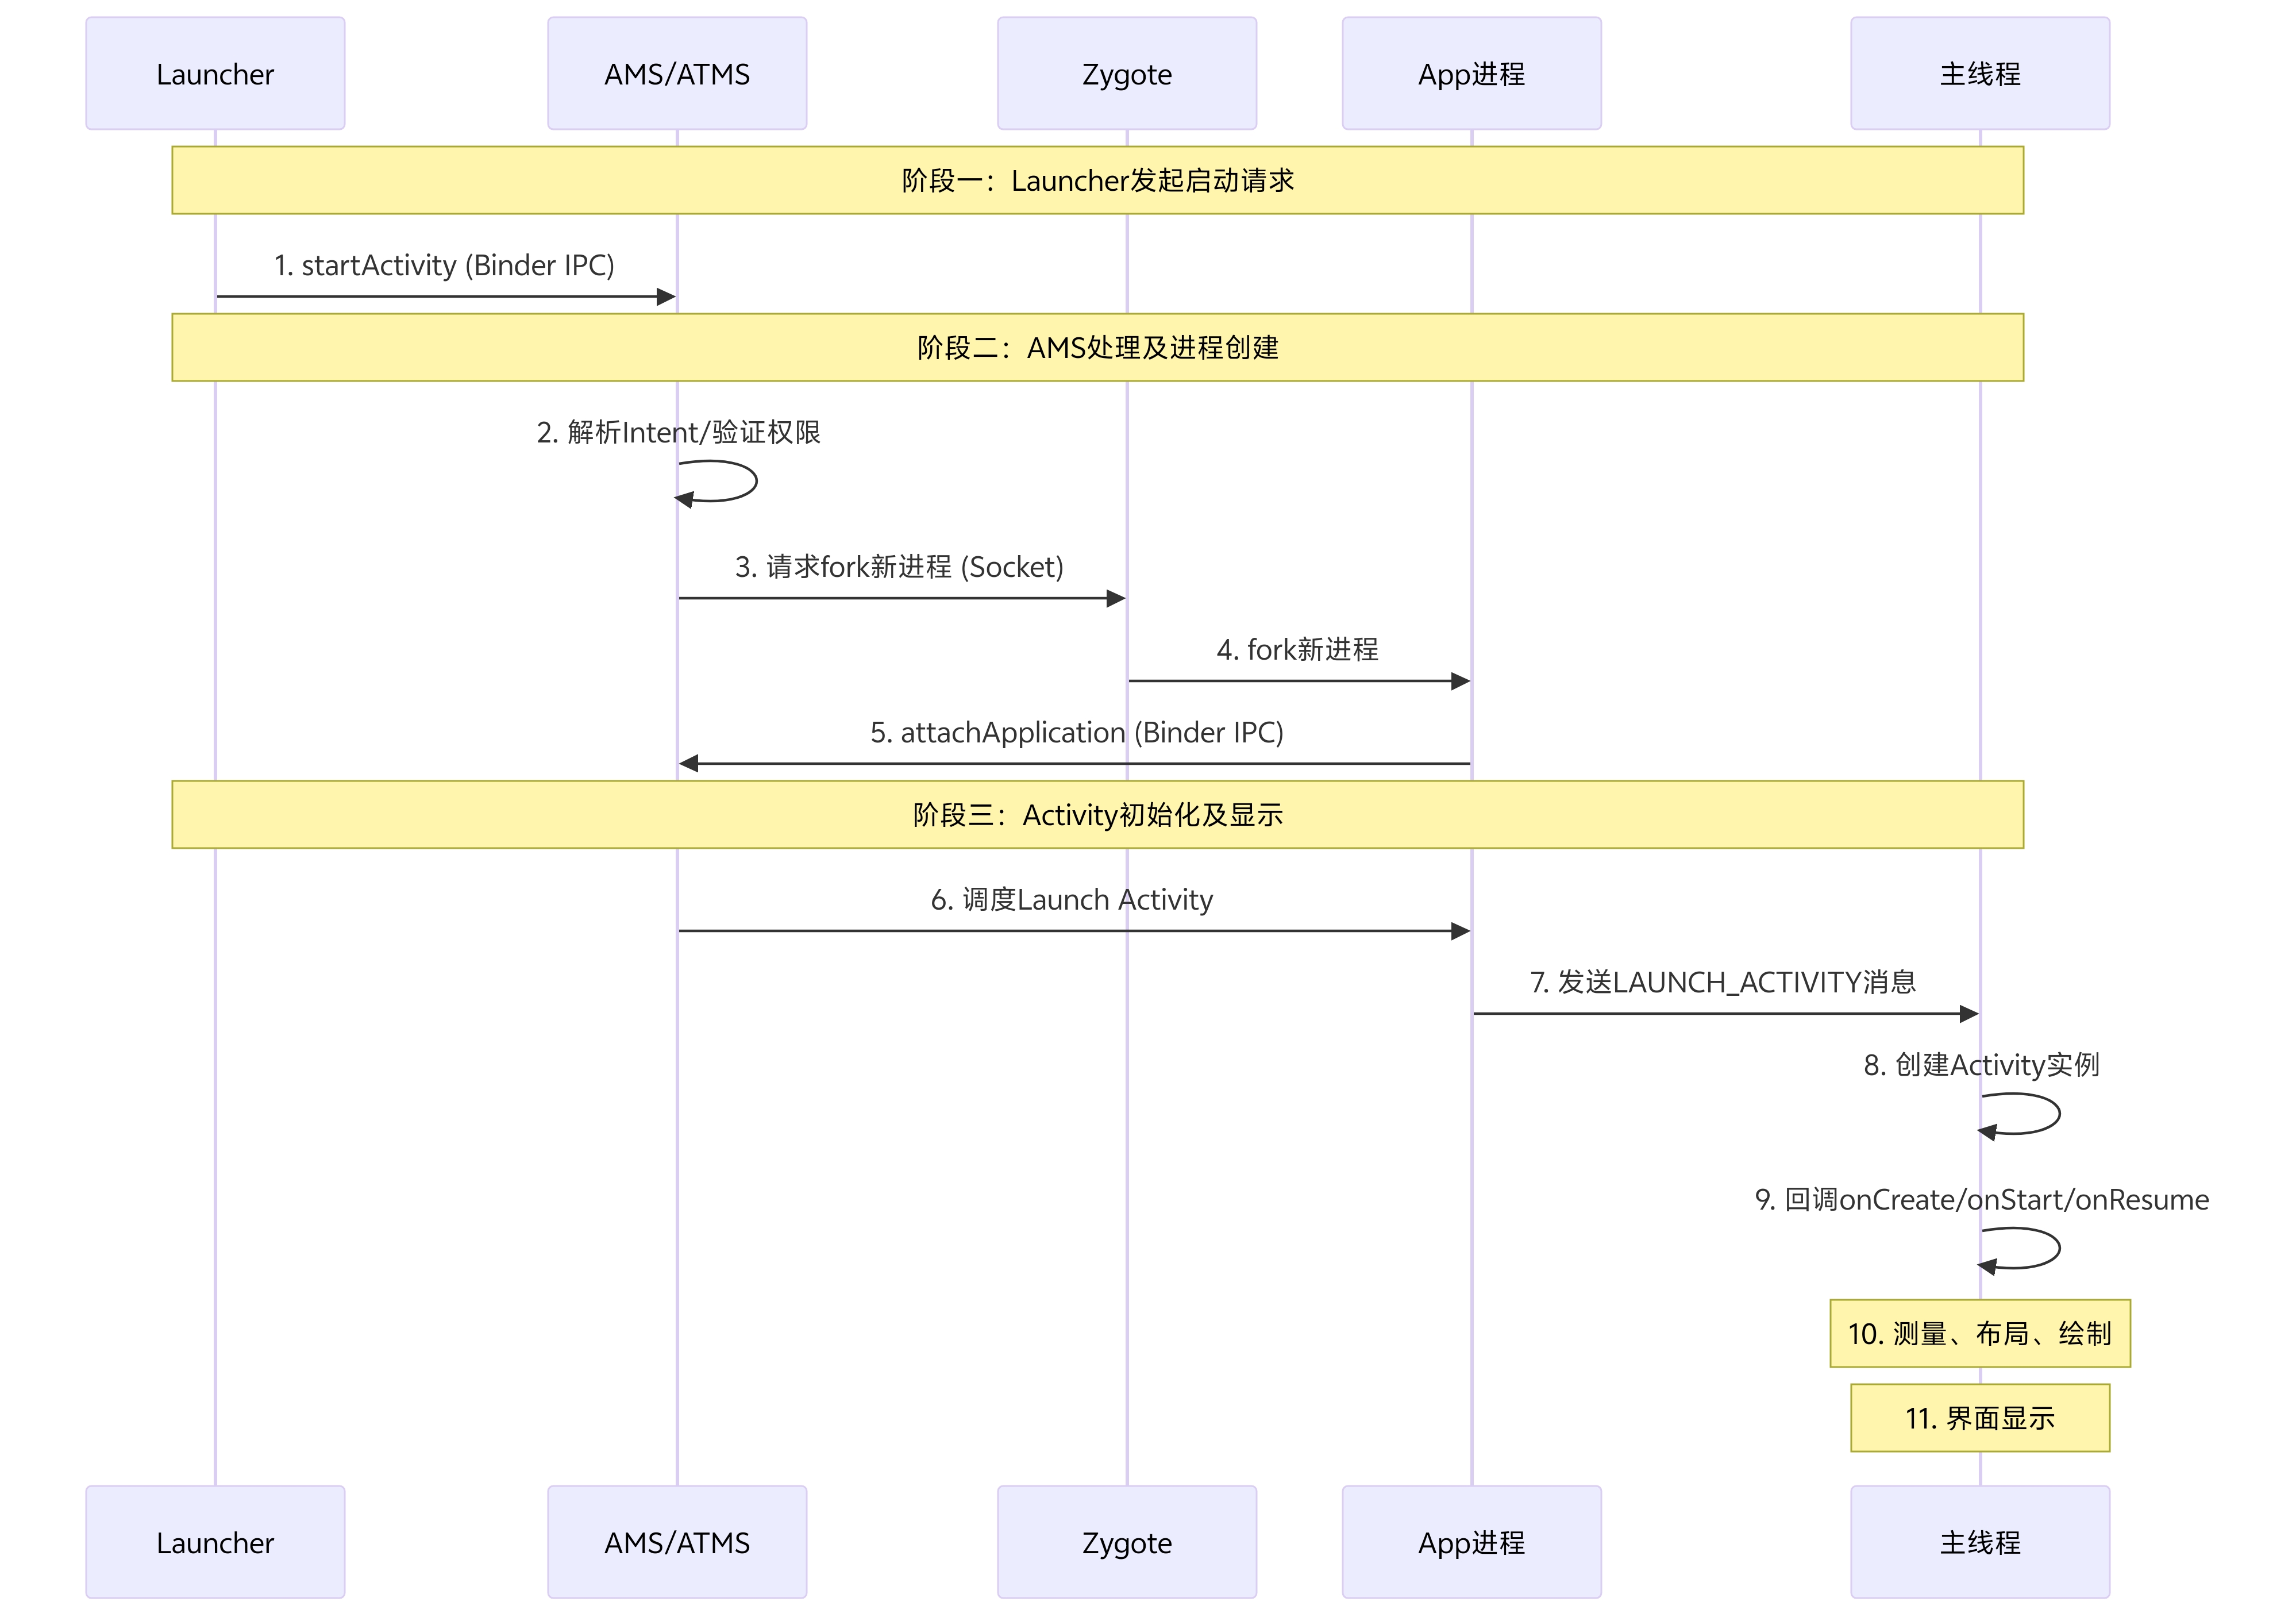Click the 调度Launch Activity message label
The height and width of the screenshot is (1617, 2296).
pos(1071,899)
